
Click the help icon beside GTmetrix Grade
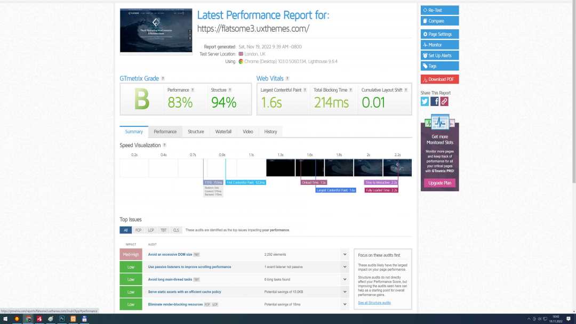click(x=163, y=79)
